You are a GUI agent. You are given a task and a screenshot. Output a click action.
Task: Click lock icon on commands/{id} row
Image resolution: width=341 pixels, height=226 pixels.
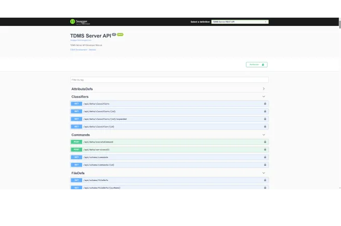coord(265,165)
